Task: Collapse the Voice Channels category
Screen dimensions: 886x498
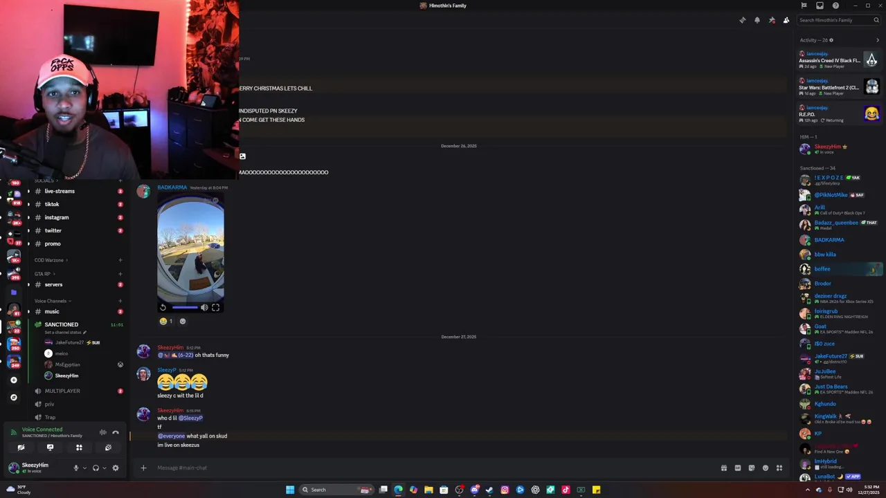Action: [x=53, y=301]
